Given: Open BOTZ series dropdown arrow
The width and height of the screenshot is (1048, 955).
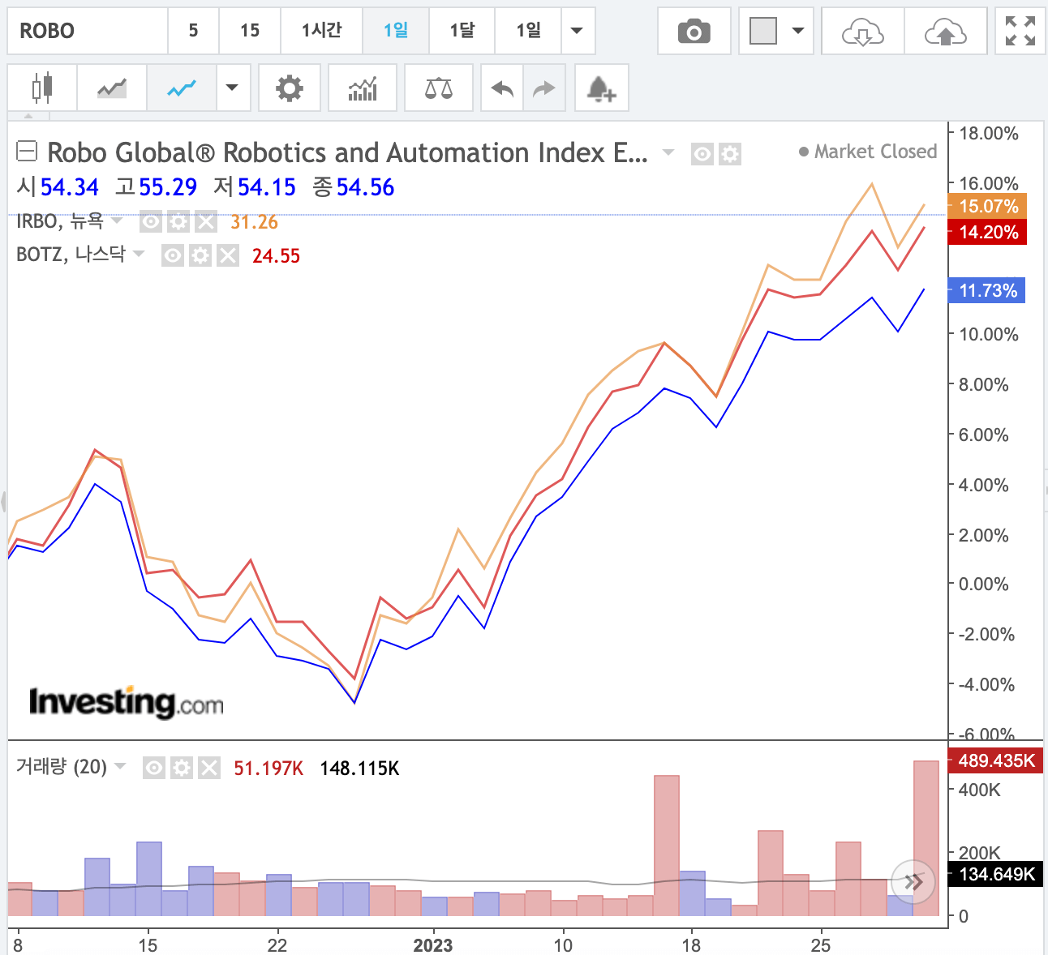Looking at the screenshot, I should (139, 254).
